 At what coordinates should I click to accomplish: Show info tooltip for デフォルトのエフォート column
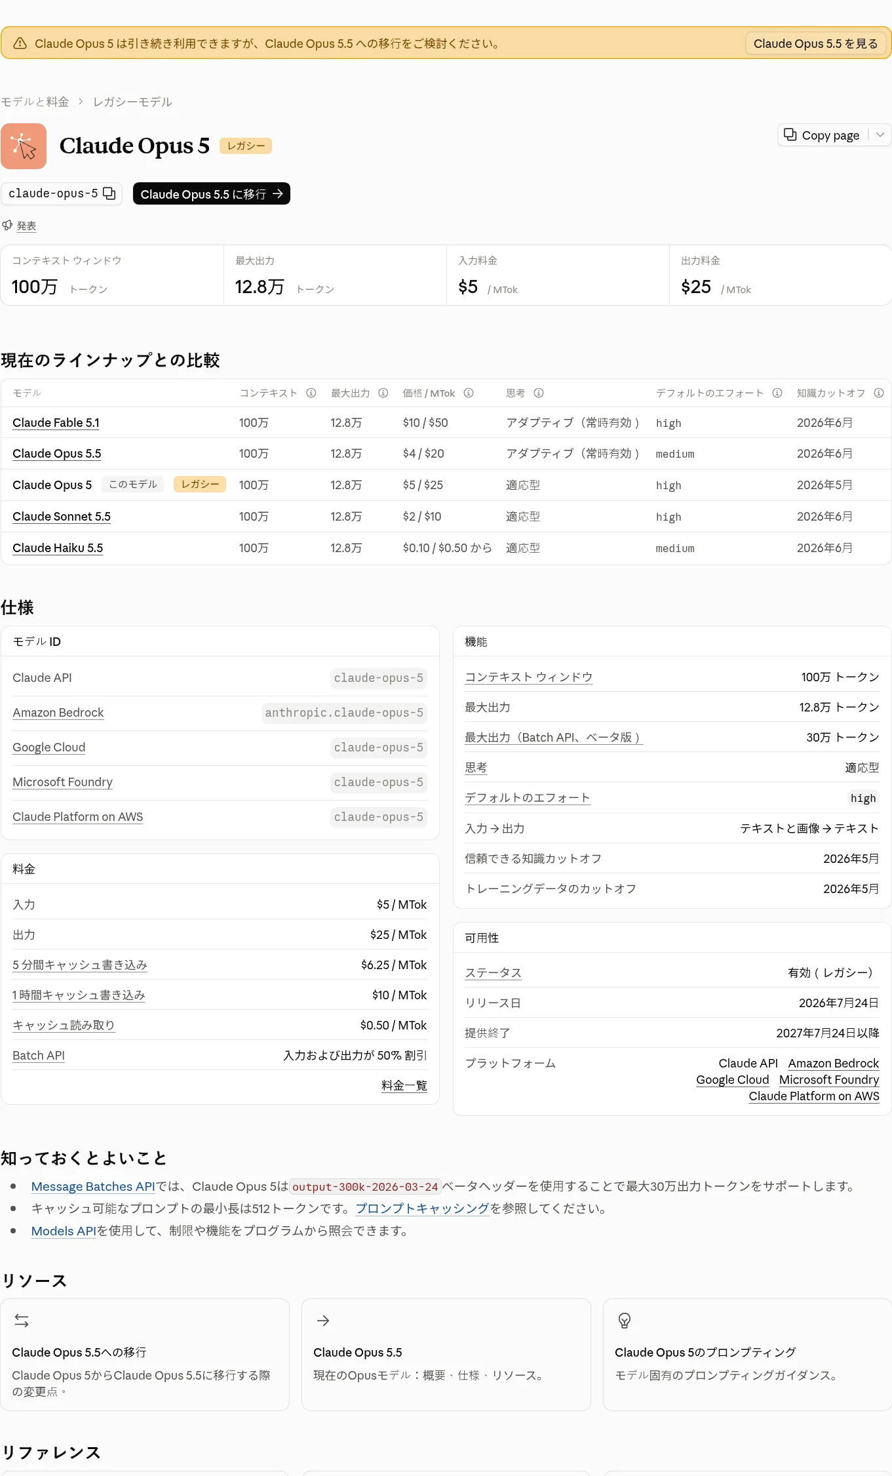[x=777, y=393]
